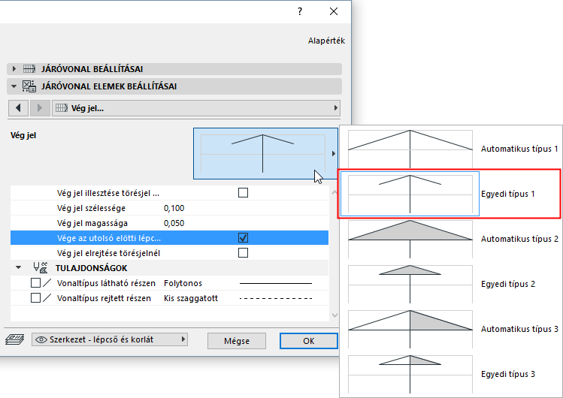Click the layers icon at dialog bottom
The width and height of the screenshot is (563, 398).
click(x=15, y=339)
